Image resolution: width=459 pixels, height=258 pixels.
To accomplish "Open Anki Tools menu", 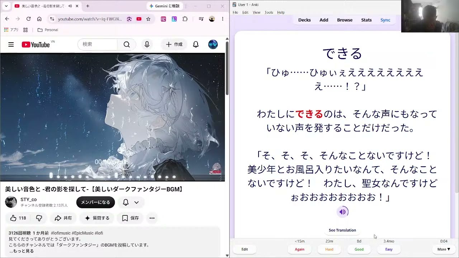I will click(269, 12).
